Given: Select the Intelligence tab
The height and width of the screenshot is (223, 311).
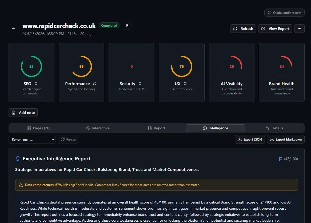Looking at the screenshot, I should (x=216, y=128).
